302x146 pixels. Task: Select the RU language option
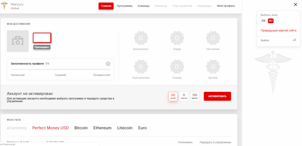point(271,21)
